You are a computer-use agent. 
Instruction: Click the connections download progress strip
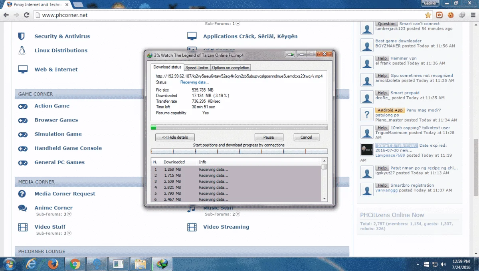(239, 151)
